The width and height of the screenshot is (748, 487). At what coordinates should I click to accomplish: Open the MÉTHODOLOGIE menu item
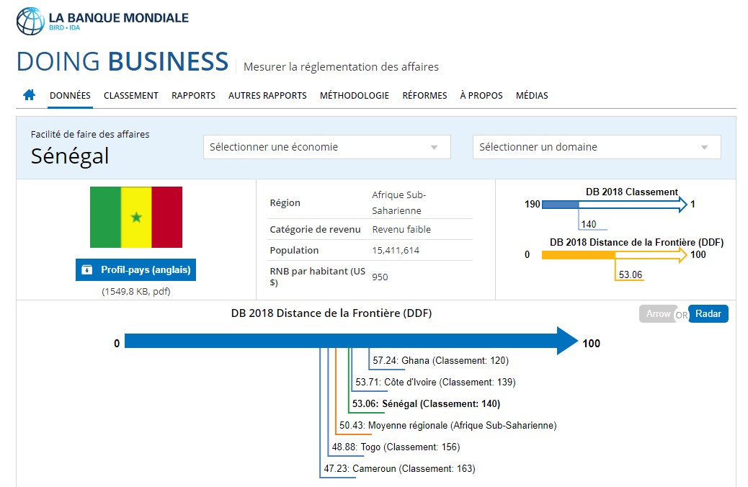click(354, 94)
